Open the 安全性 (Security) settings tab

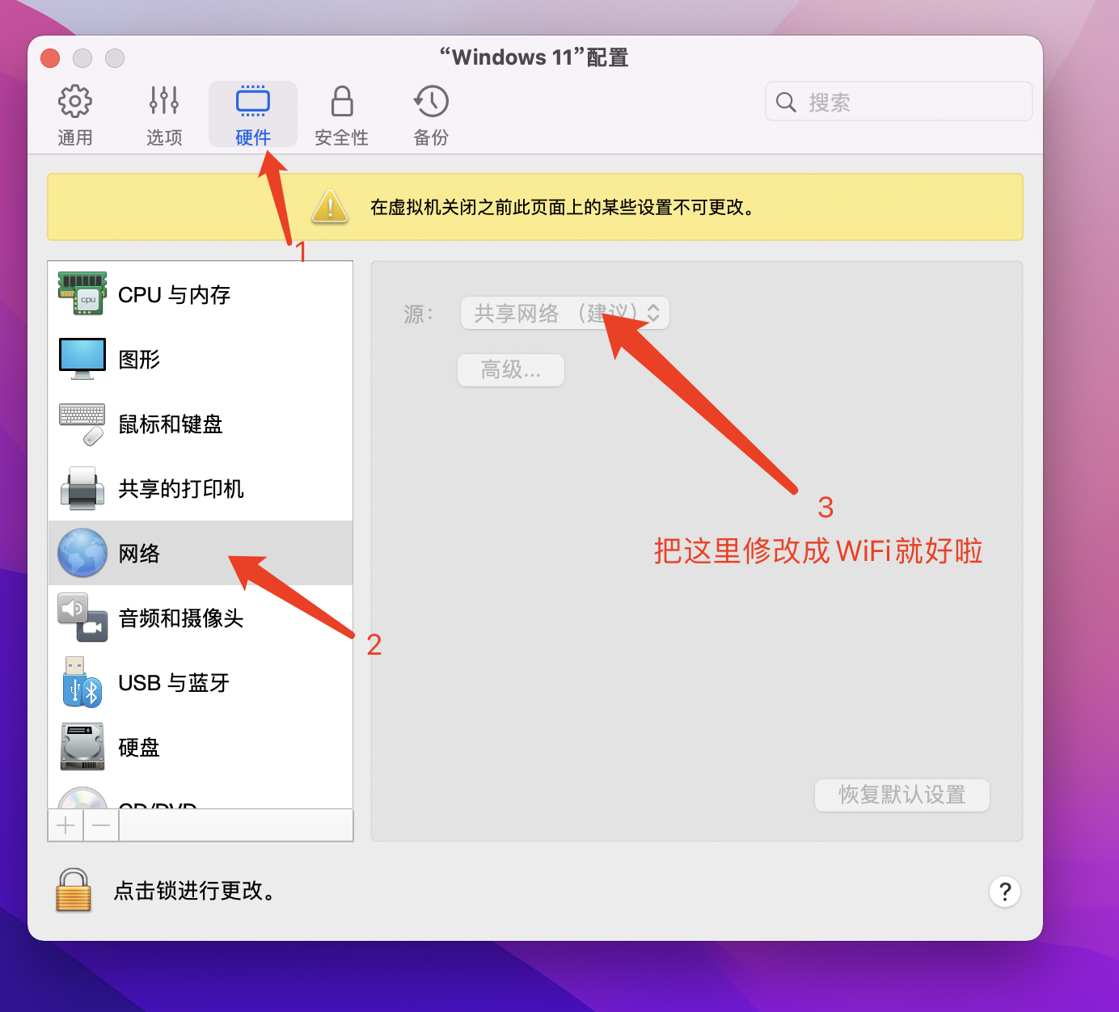coord(341,113)
